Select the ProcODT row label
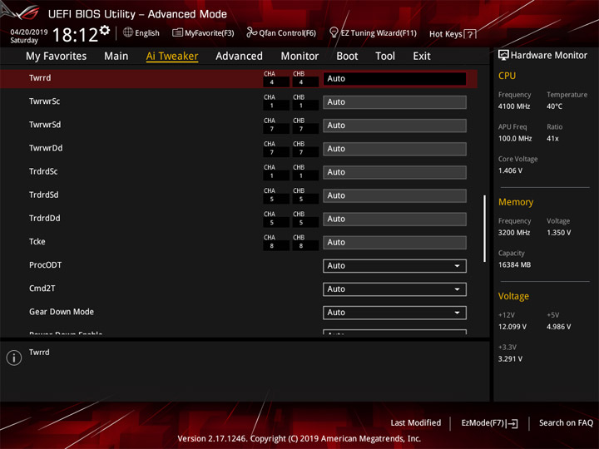Viewport: 599px width, 449px height. [45, 265]
